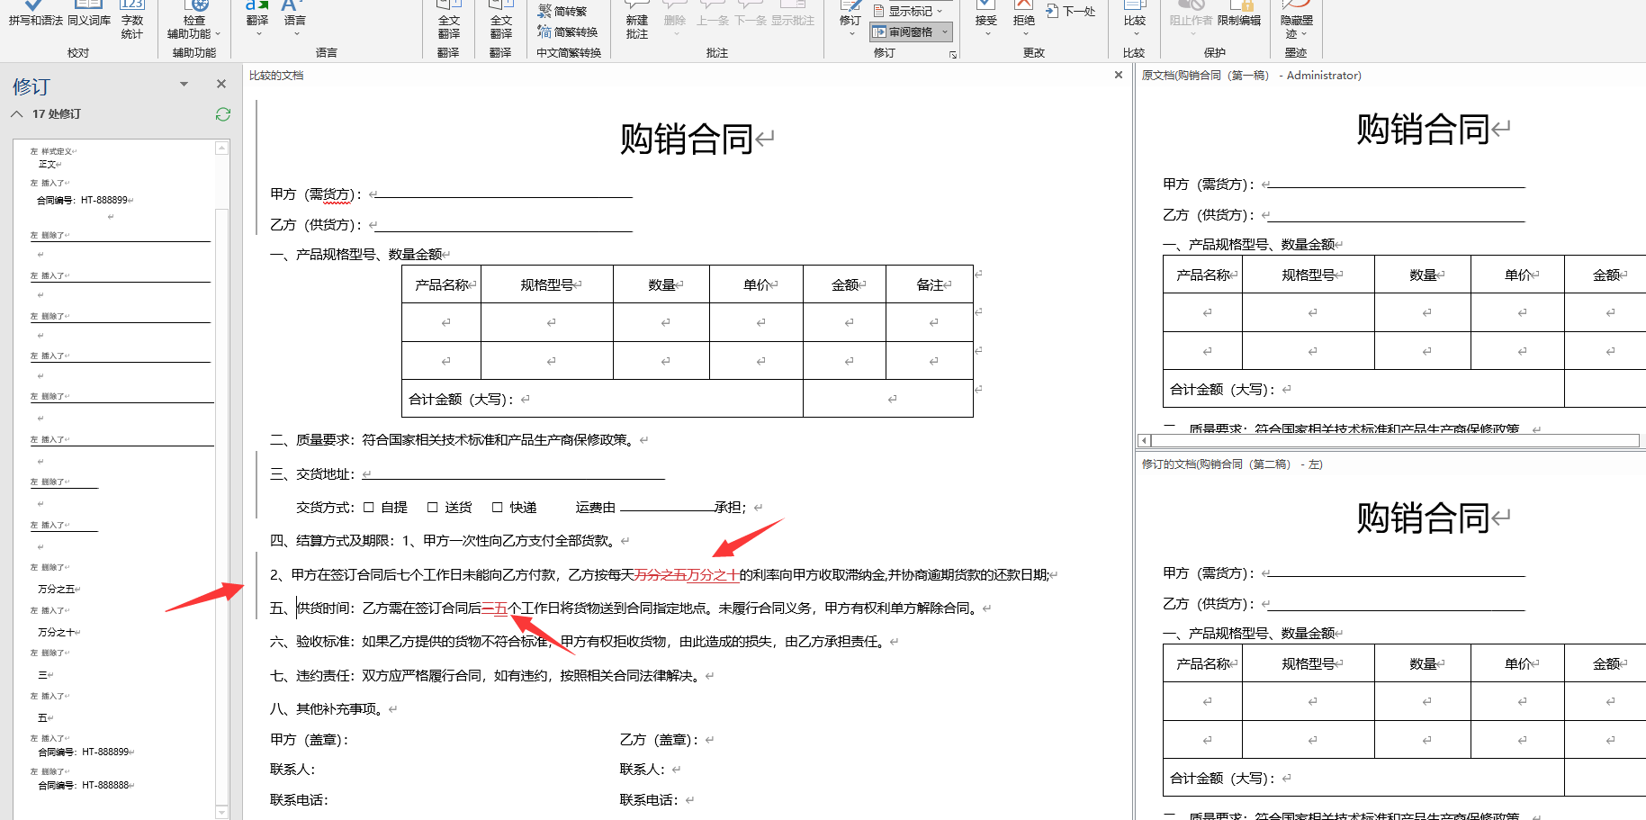
Task: Refresh the revisions list with green icon
Action: click(223, 114)
